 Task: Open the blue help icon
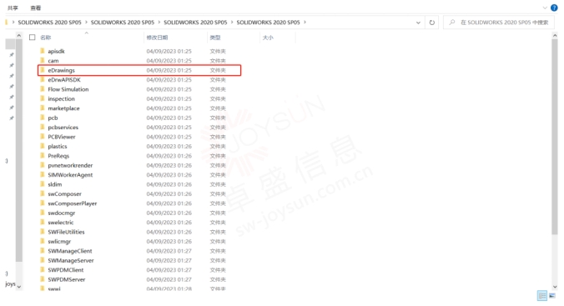554,8
